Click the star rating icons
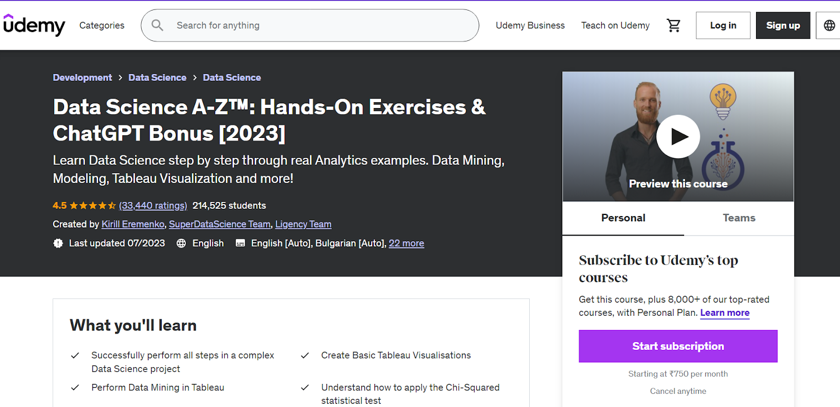The height and width of the screenshot is (407, 840). click(x=92, y=206)
